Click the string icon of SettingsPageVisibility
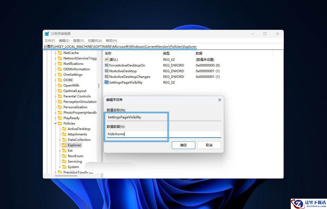The height and width of the screenshot is (209, 327). tap(106, 82)
